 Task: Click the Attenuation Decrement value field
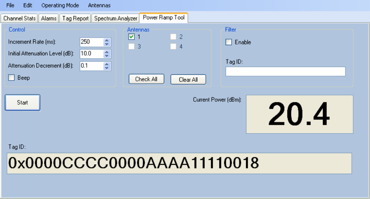tap(92, 66)
